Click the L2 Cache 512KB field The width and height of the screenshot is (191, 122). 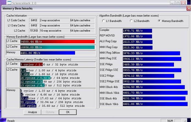(x=34, y=31)
